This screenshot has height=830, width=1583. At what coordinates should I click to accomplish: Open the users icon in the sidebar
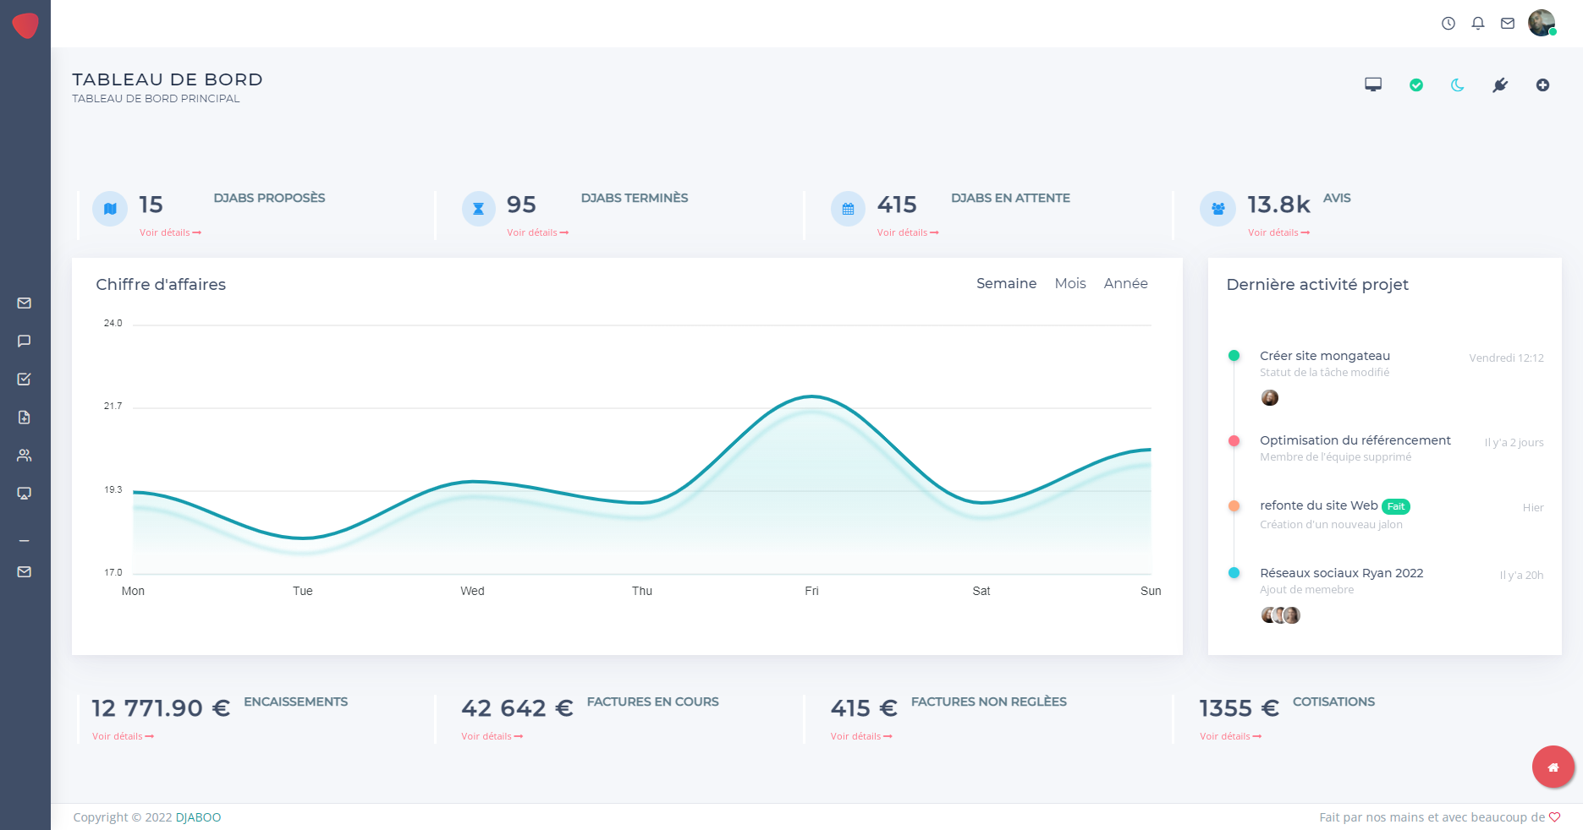point(25,456)
